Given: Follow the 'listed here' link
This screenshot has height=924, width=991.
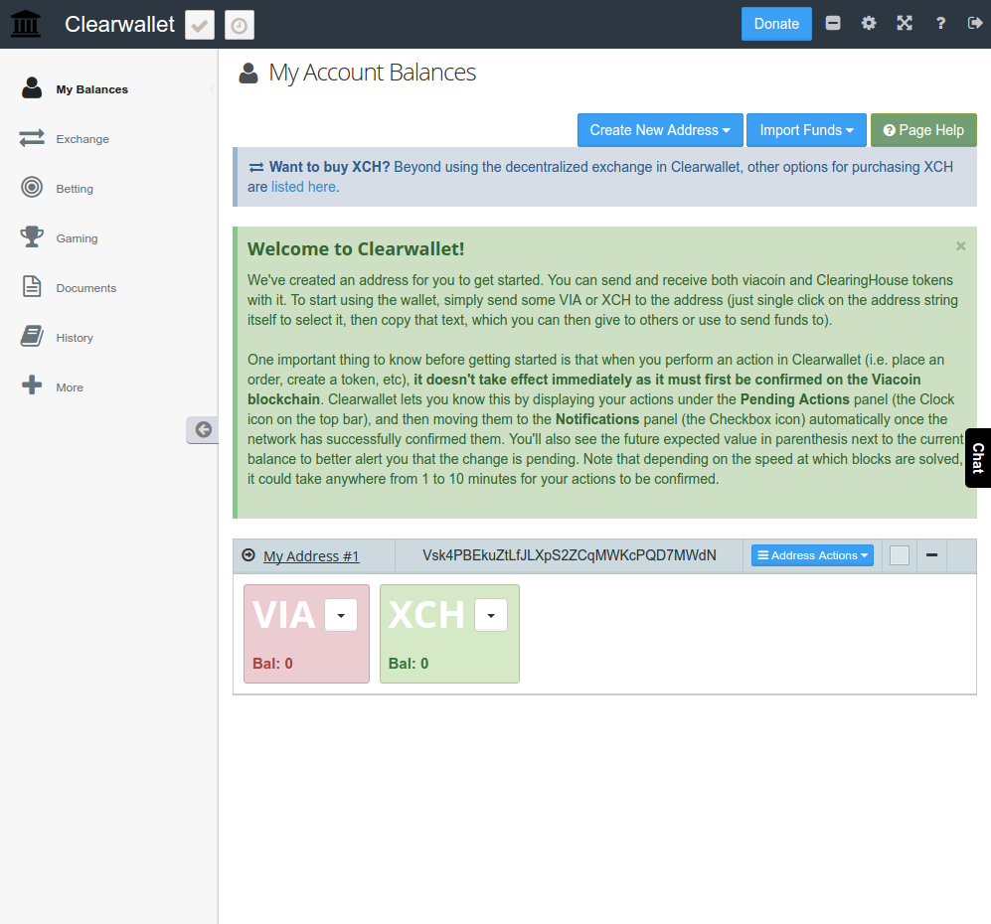Looking at the screenshot, I should pos(303,187).
